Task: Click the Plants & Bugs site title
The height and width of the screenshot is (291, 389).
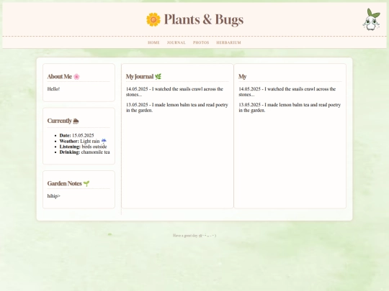Action: pyautogui.click(x=204, y=19)
